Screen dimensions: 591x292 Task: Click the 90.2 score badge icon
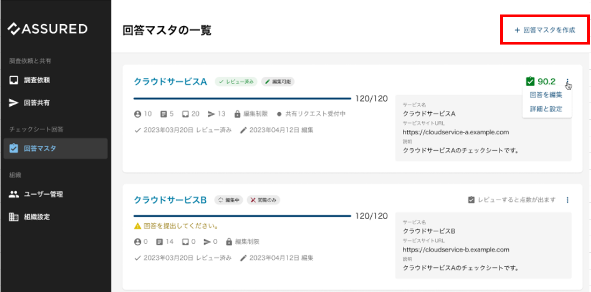click(530, 82)
